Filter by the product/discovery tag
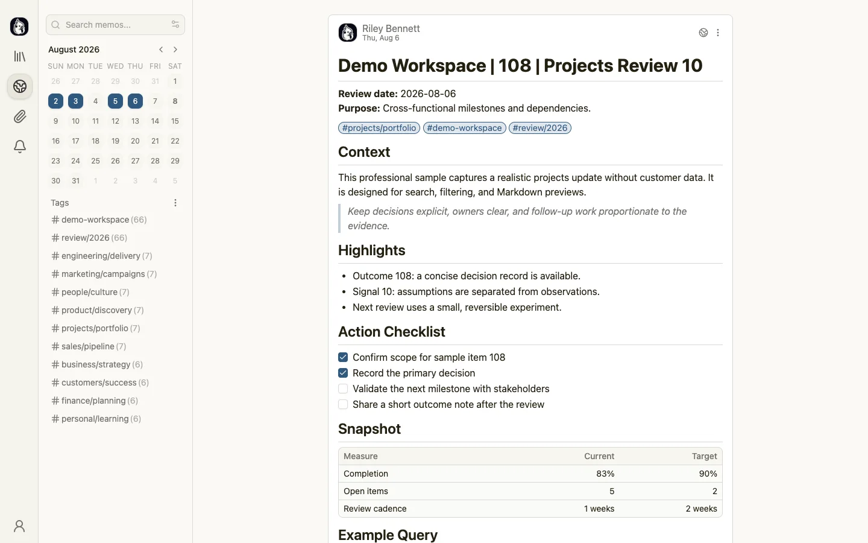The width and height of the screenshot is (868, 543). click(98, 310)
